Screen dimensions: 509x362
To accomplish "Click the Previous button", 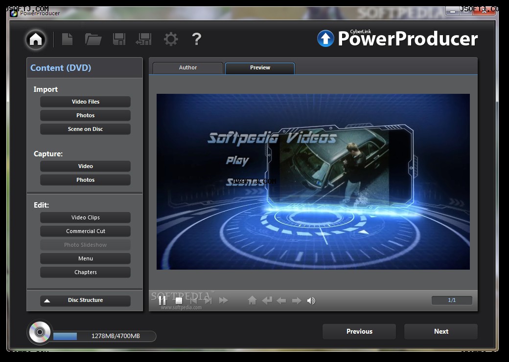I will click(x=359, y=332).
